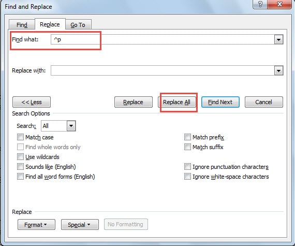Switch to the Go To tab
The height and width of the screenshot is (246, 295).
78,25
